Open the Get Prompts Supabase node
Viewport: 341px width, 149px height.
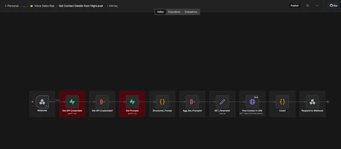pyautogui.click(x=132, y=102)
